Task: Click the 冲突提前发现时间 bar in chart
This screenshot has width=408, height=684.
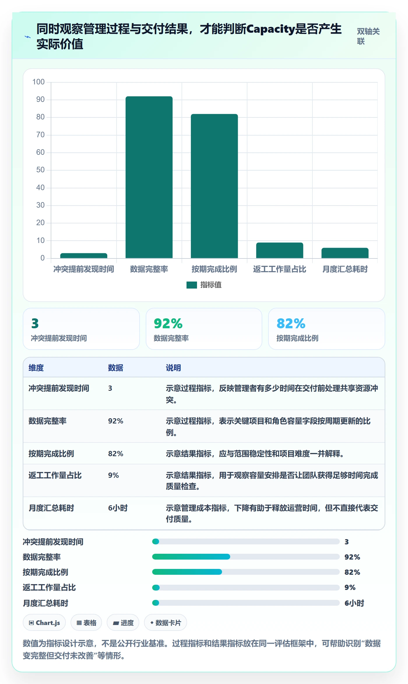Action: click(x=84, y=256)
